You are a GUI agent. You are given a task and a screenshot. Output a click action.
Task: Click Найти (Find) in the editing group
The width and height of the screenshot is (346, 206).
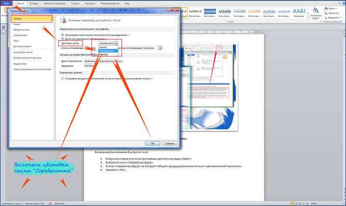[331, 8]
